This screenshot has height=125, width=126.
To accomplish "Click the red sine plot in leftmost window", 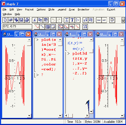I will pos(15,75).
